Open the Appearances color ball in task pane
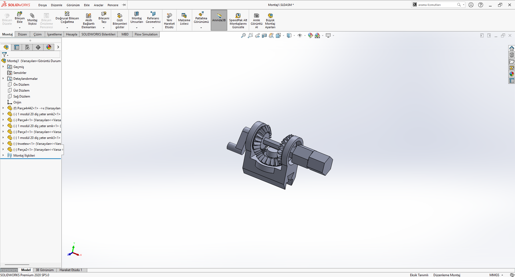 coord(512,74)
